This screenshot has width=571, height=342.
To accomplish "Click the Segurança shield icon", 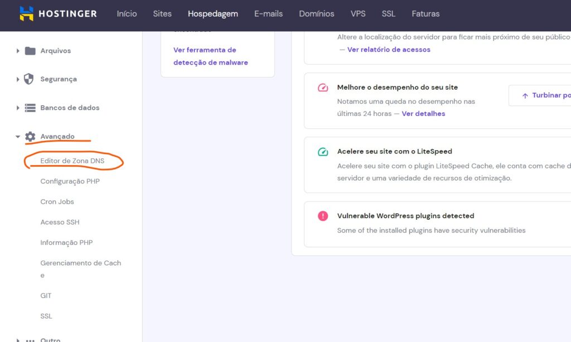I will tap(29, 79).
